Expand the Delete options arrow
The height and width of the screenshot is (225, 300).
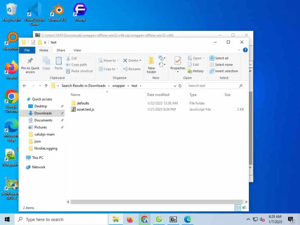click(x=140, y=60)
